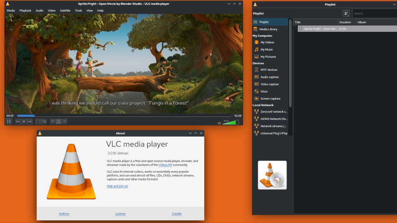Viewport: 397px width, 223px height.
Task: Open the Video menu
Action: pos(52,11)
